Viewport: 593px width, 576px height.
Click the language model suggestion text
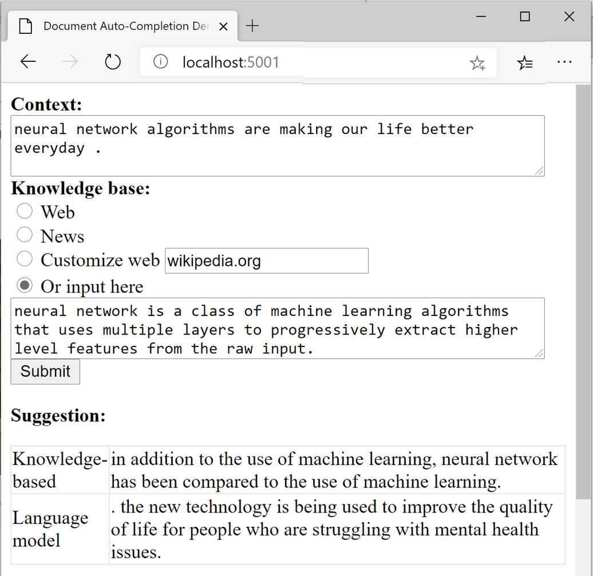pos(331,529)
